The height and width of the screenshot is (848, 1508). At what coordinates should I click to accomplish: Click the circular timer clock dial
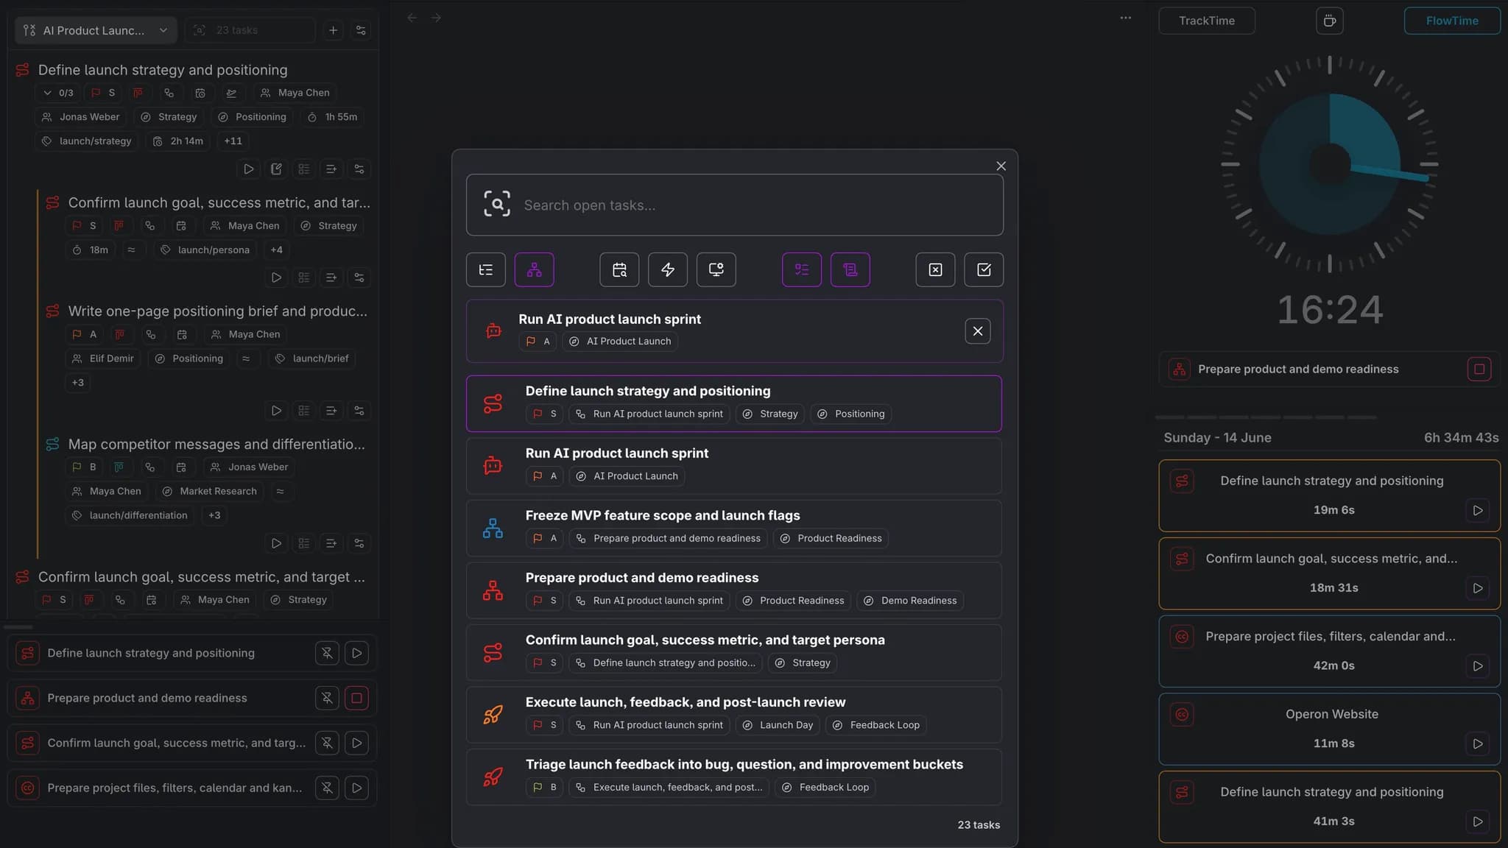click(x=1330, y=164)
